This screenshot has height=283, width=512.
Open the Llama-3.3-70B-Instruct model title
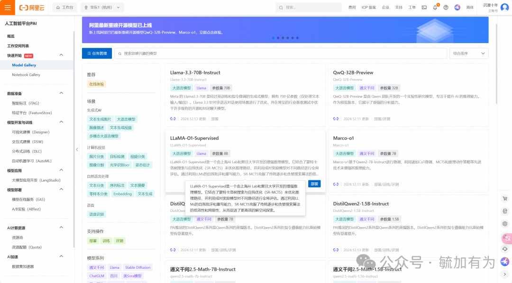(195, 73)
